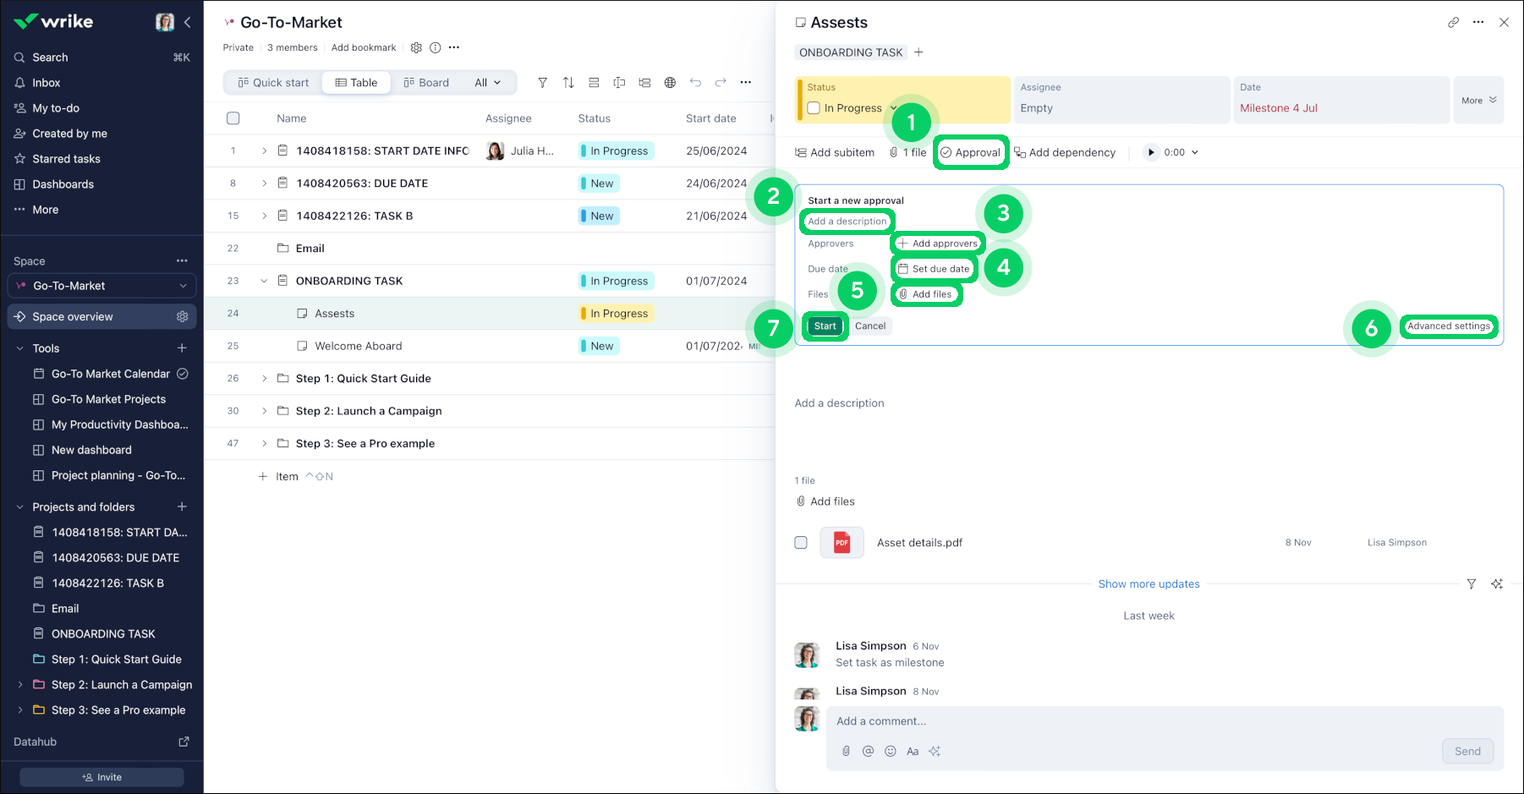
Task: Click the sort arrows icon in toolbar
Action: 568,83
